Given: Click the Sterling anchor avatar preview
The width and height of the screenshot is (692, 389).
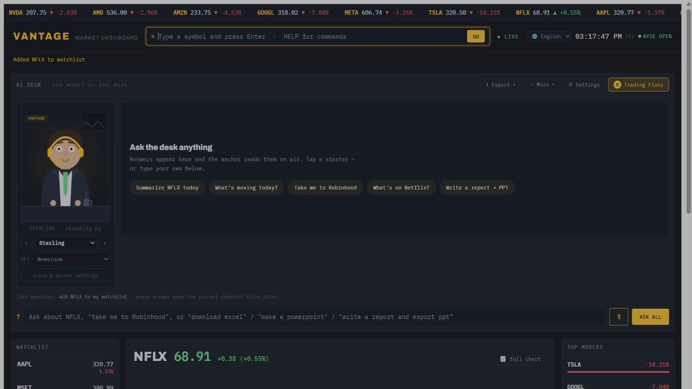Looking at the screenshot, I should point(65,165).
